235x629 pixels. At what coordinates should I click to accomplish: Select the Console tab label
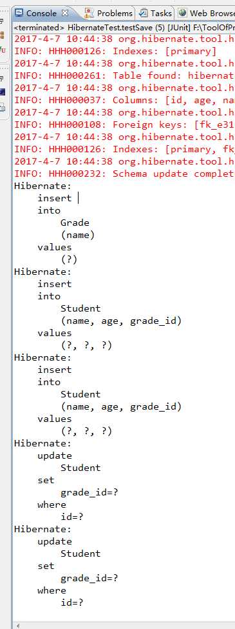click(x=42, y=14)
